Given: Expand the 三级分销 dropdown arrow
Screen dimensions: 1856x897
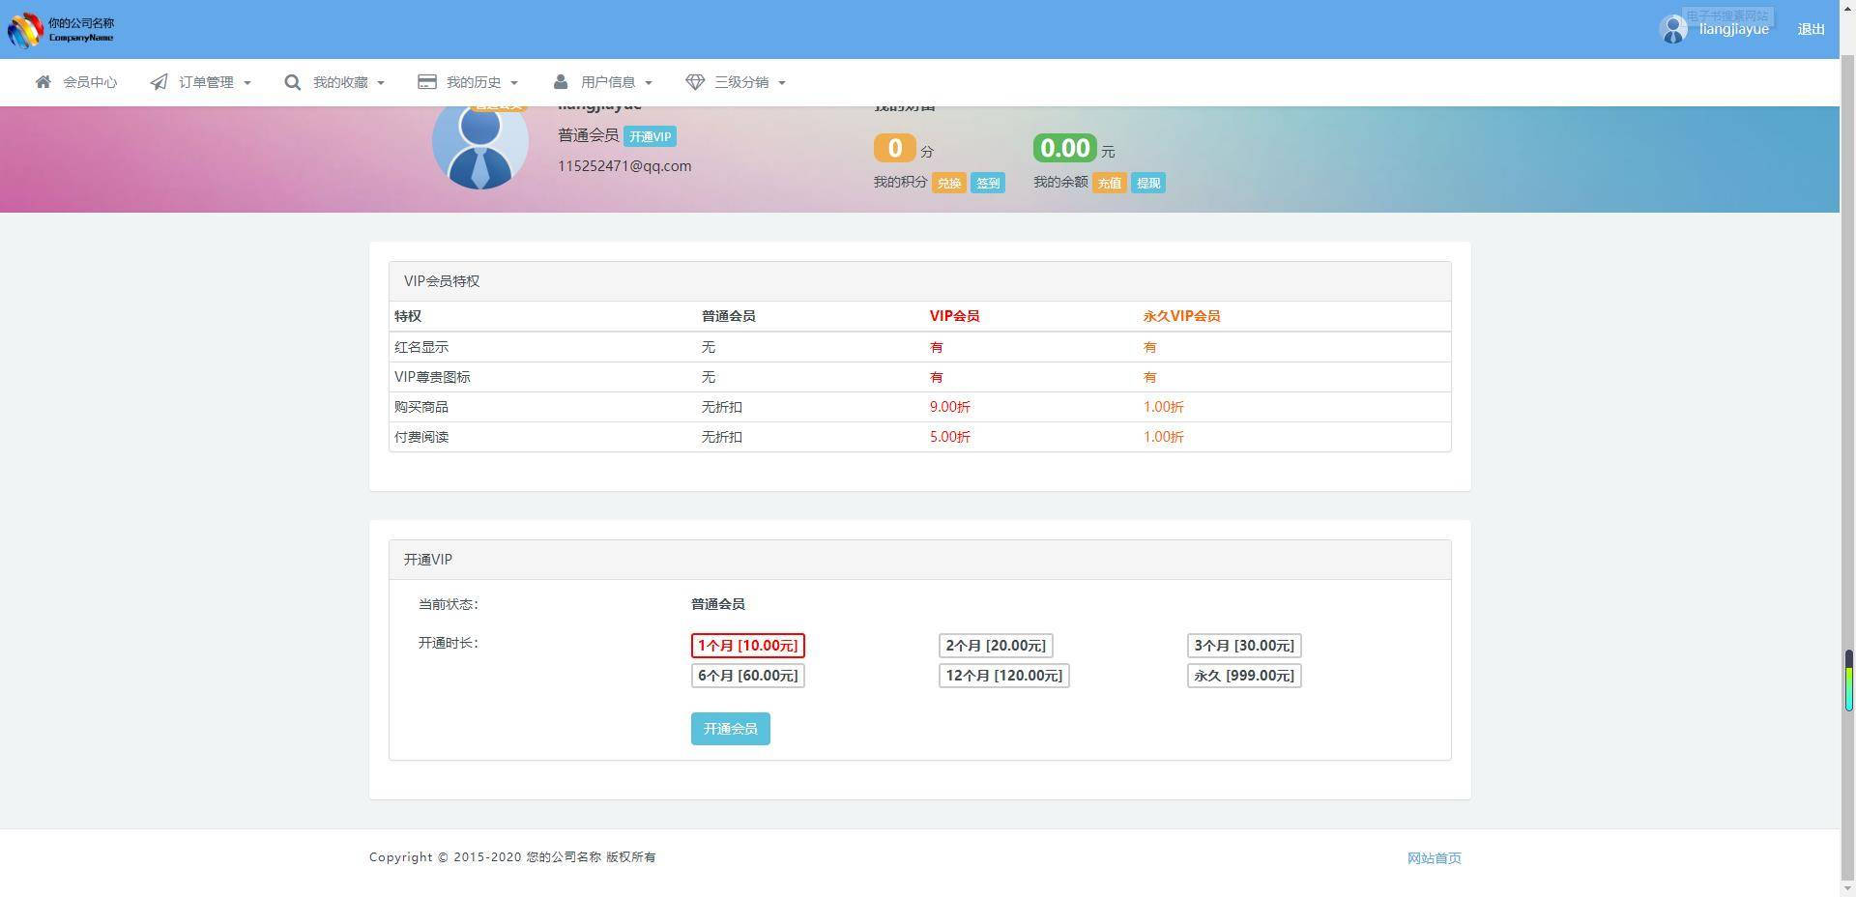Looking at the screenshot, I should (782, 83).
